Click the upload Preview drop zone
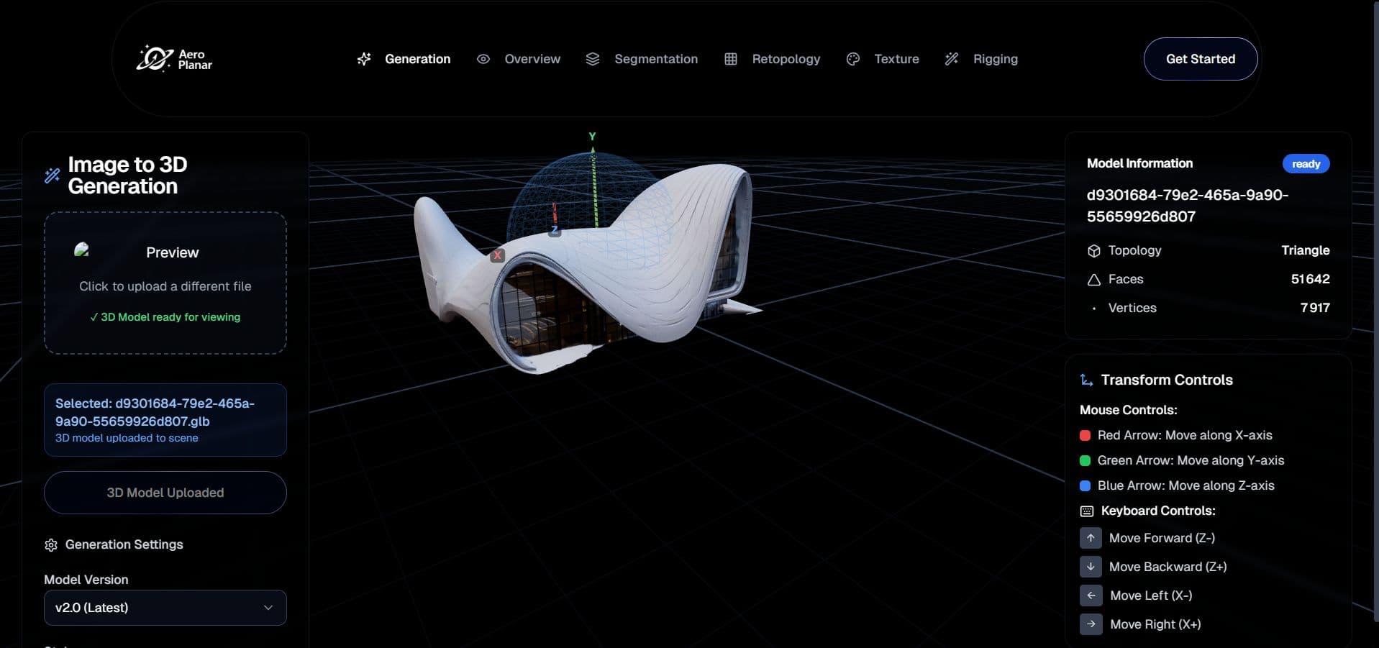1379x648 pixels. point(165,283)
